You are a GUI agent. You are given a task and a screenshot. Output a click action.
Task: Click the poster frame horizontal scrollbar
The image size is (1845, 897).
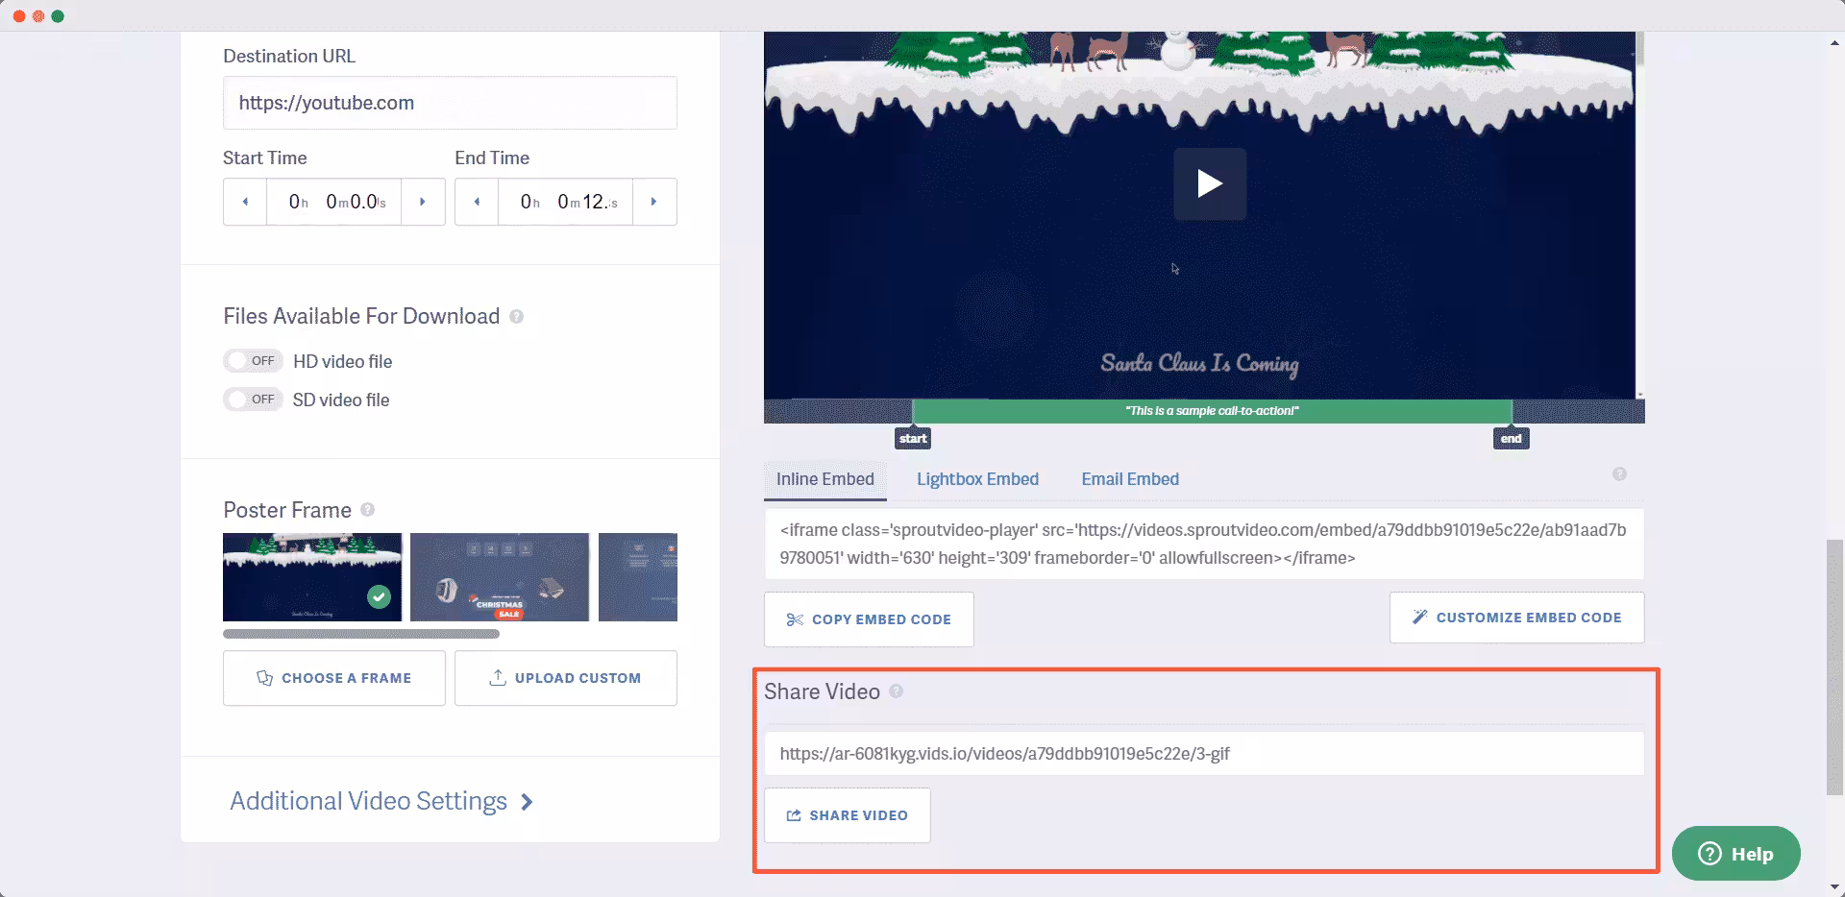pyautogui.click(x=361, y=634)
